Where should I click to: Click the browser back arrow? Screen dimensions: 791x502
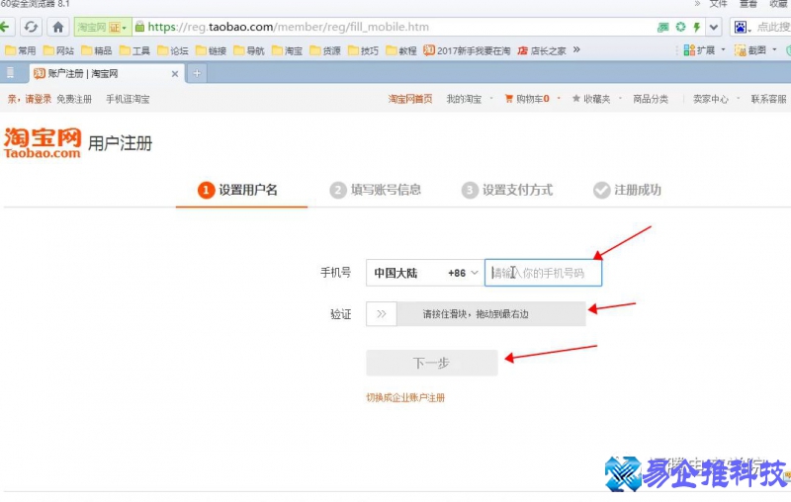click(x=5, y=27)
